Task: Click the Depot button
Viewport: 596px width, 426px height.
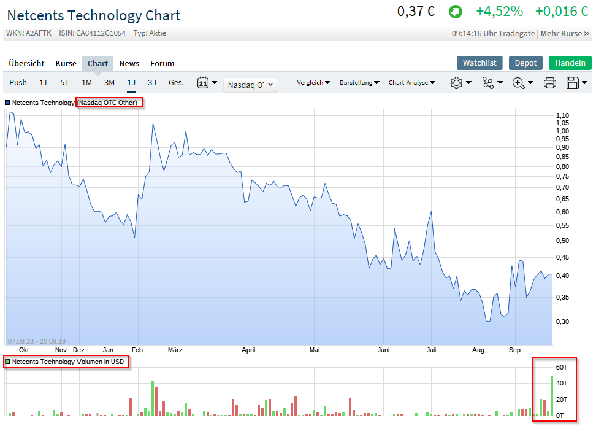Action: [x=525, y=63]
